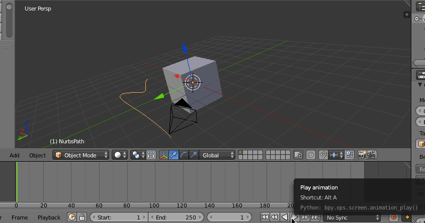Toggle the 3D manipulator widget
This screenshot has width=425, height=223.
click(163, 155)
